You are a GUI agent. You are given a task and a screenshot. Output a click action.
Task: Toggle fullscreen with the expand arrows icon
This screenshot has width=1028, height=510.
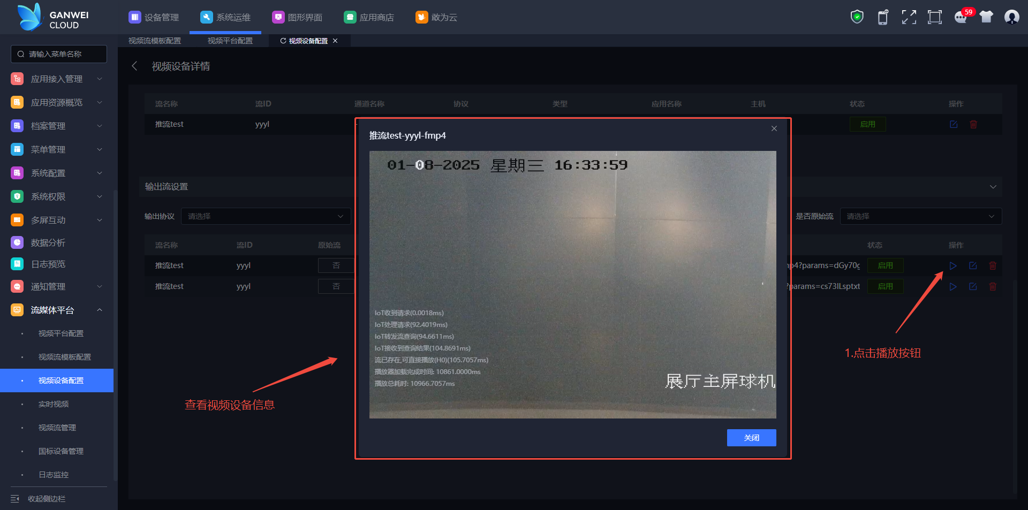909,17
